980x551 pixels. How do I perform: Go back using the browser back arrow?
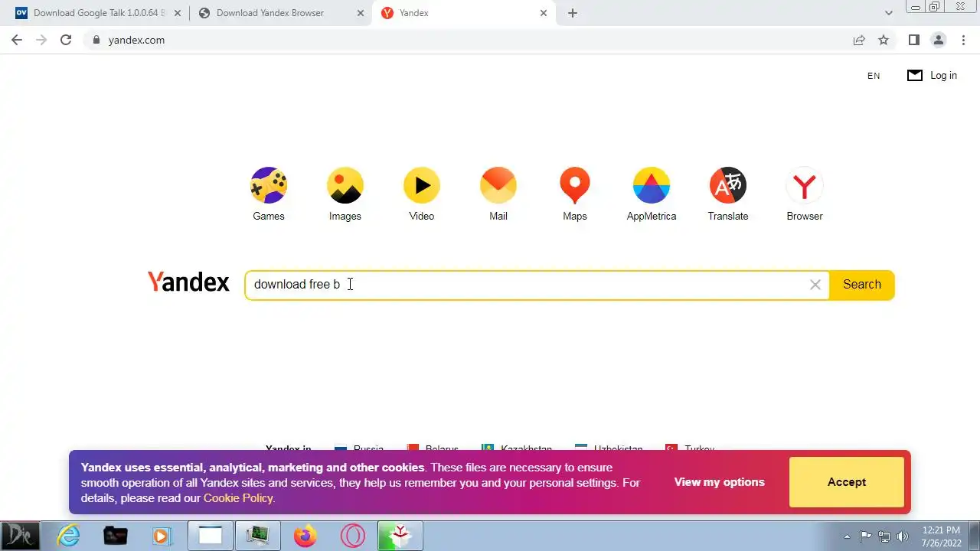17,40
